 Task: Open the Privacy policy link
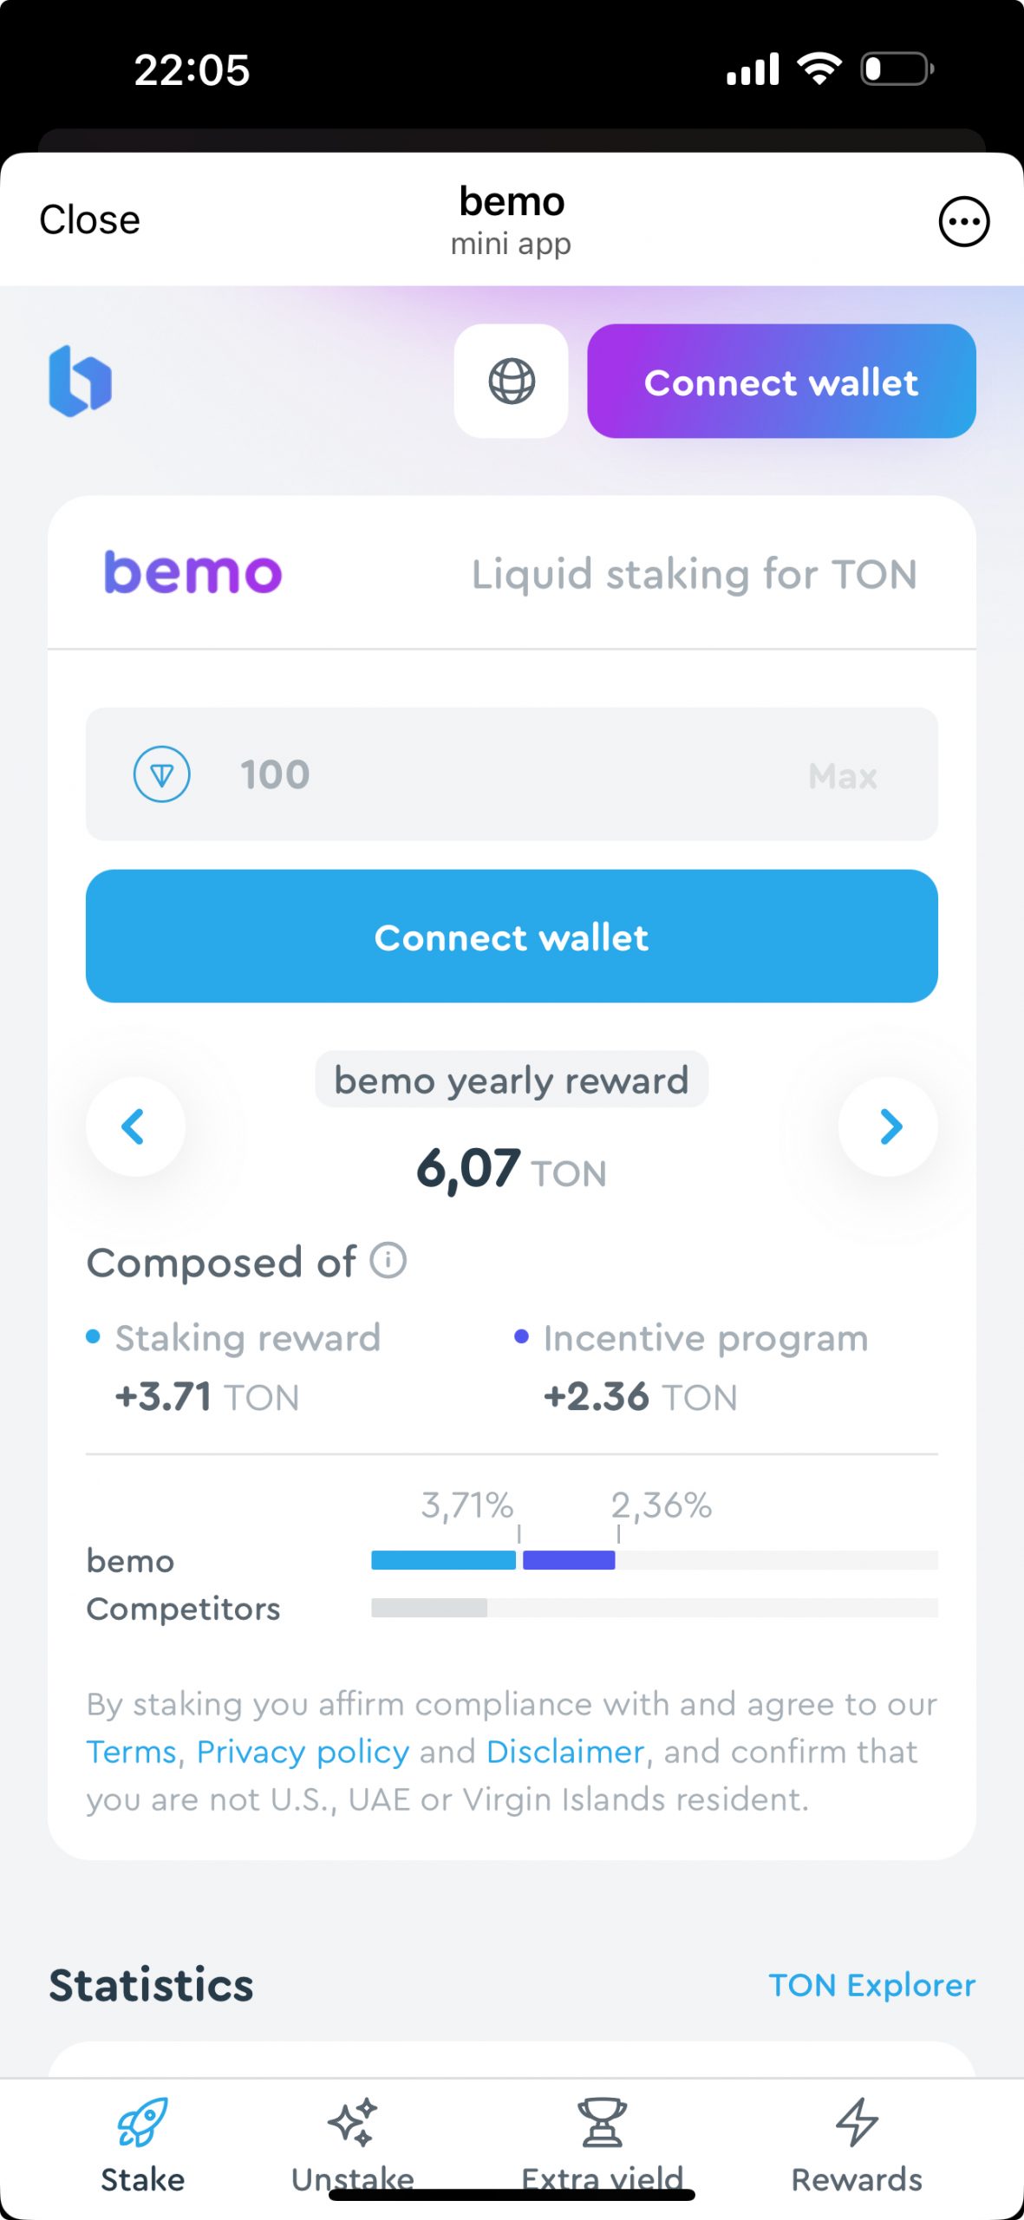point(303,1752)
